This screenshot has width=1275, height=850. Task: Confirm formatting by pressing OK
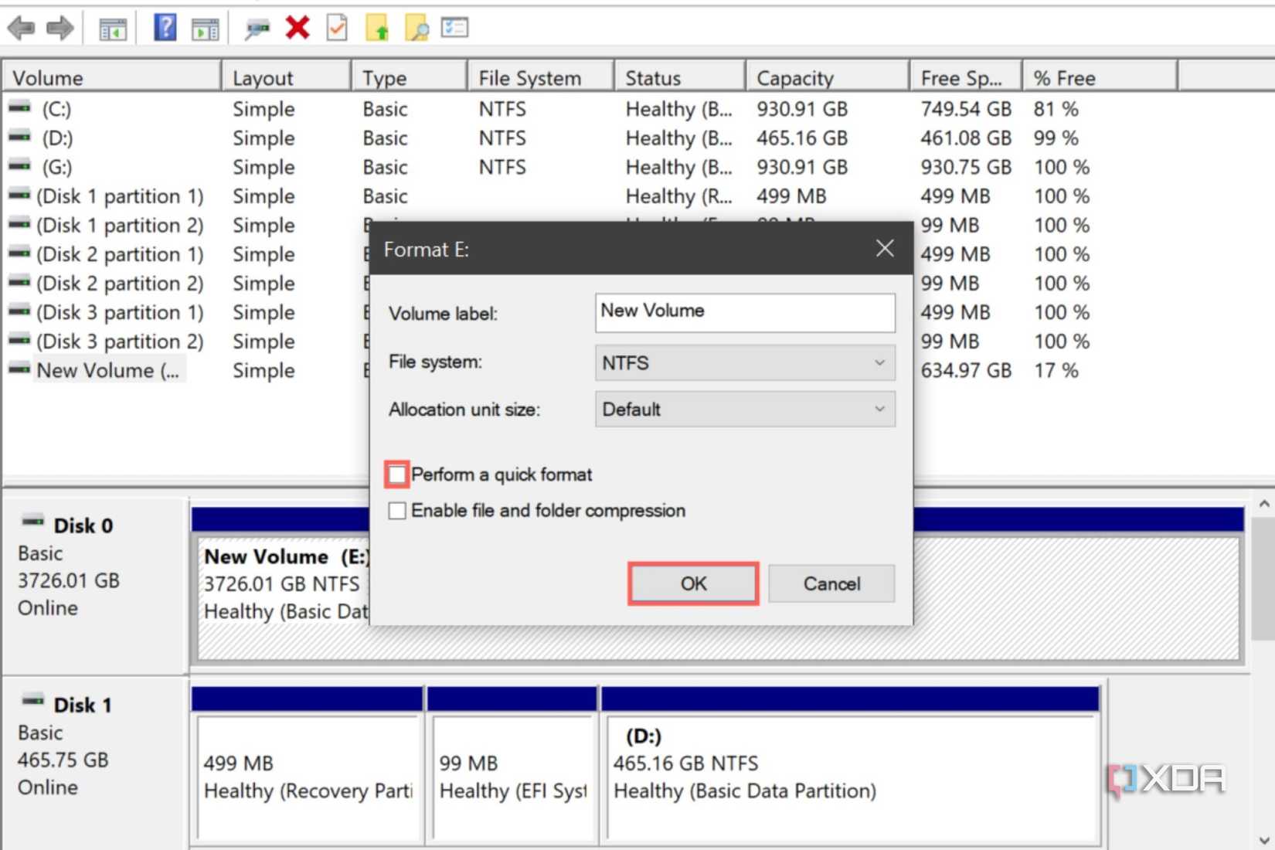[x=692, y=584]
